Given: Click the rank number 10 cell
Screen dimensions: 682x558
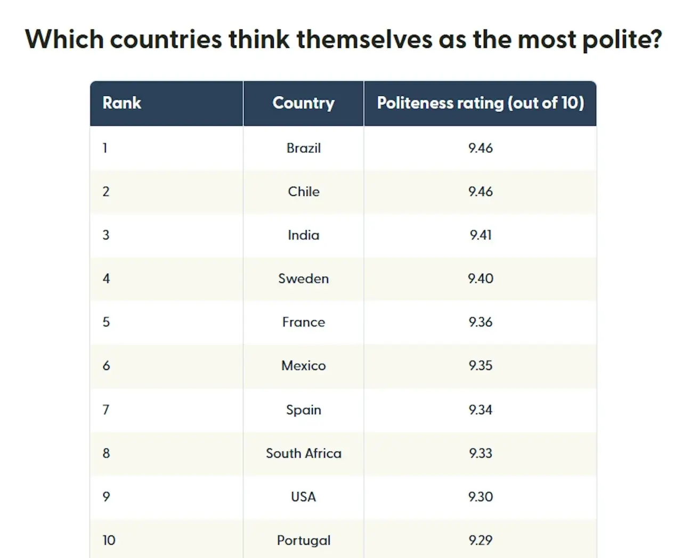Looking at the screenshot, I should (x=109, y=540).
